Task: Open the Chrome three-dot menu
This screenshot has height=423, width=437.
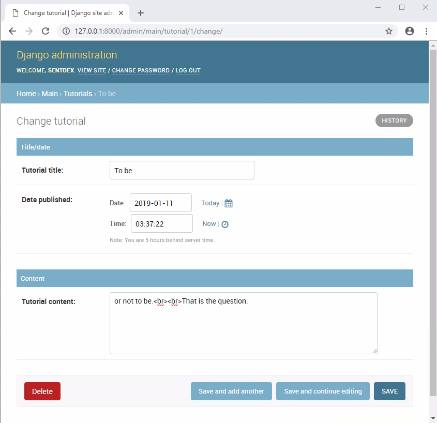Action: (x=426, y=31)
